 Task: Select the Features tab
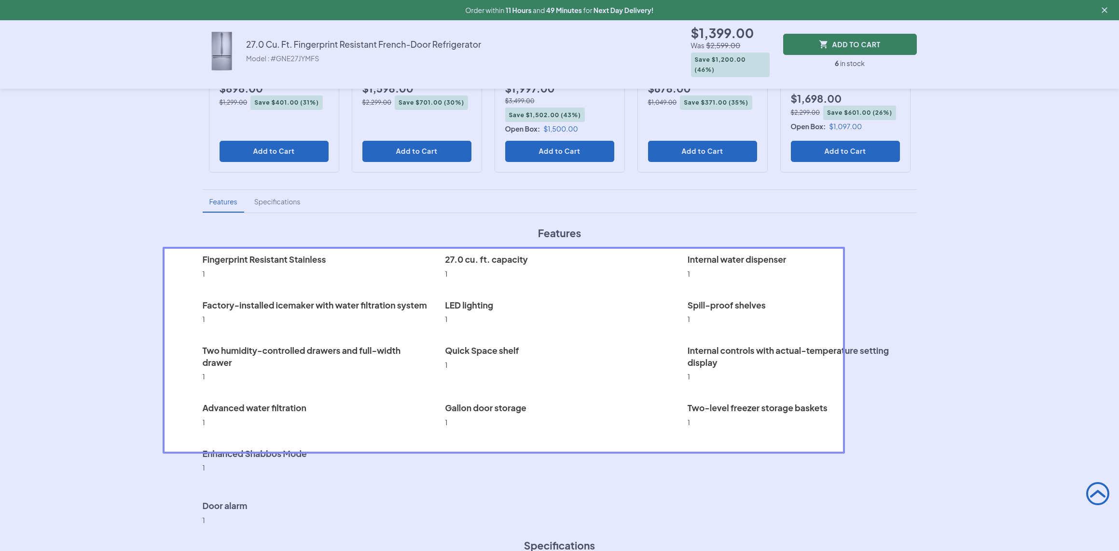click(223, 202)
